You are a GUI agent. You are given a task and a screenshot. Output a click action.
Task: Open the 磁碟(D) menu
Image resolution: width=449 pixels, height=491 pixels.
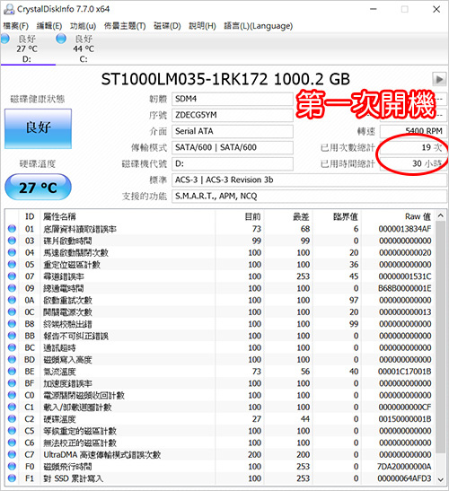tap(167, 26)
